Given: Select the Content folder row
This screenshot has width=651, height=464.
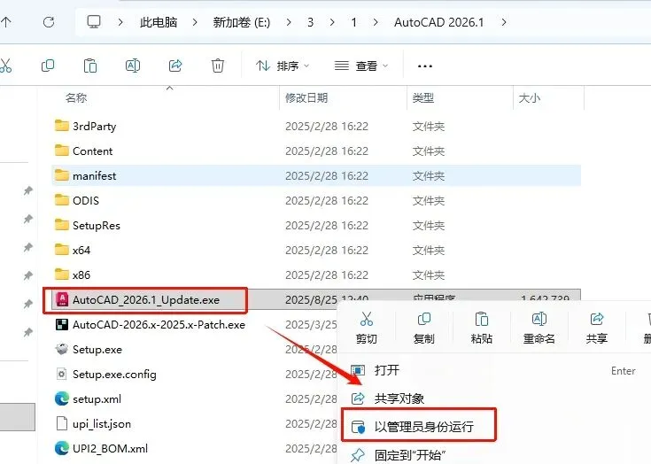Looking at the screenshot, I should [316, 151].
